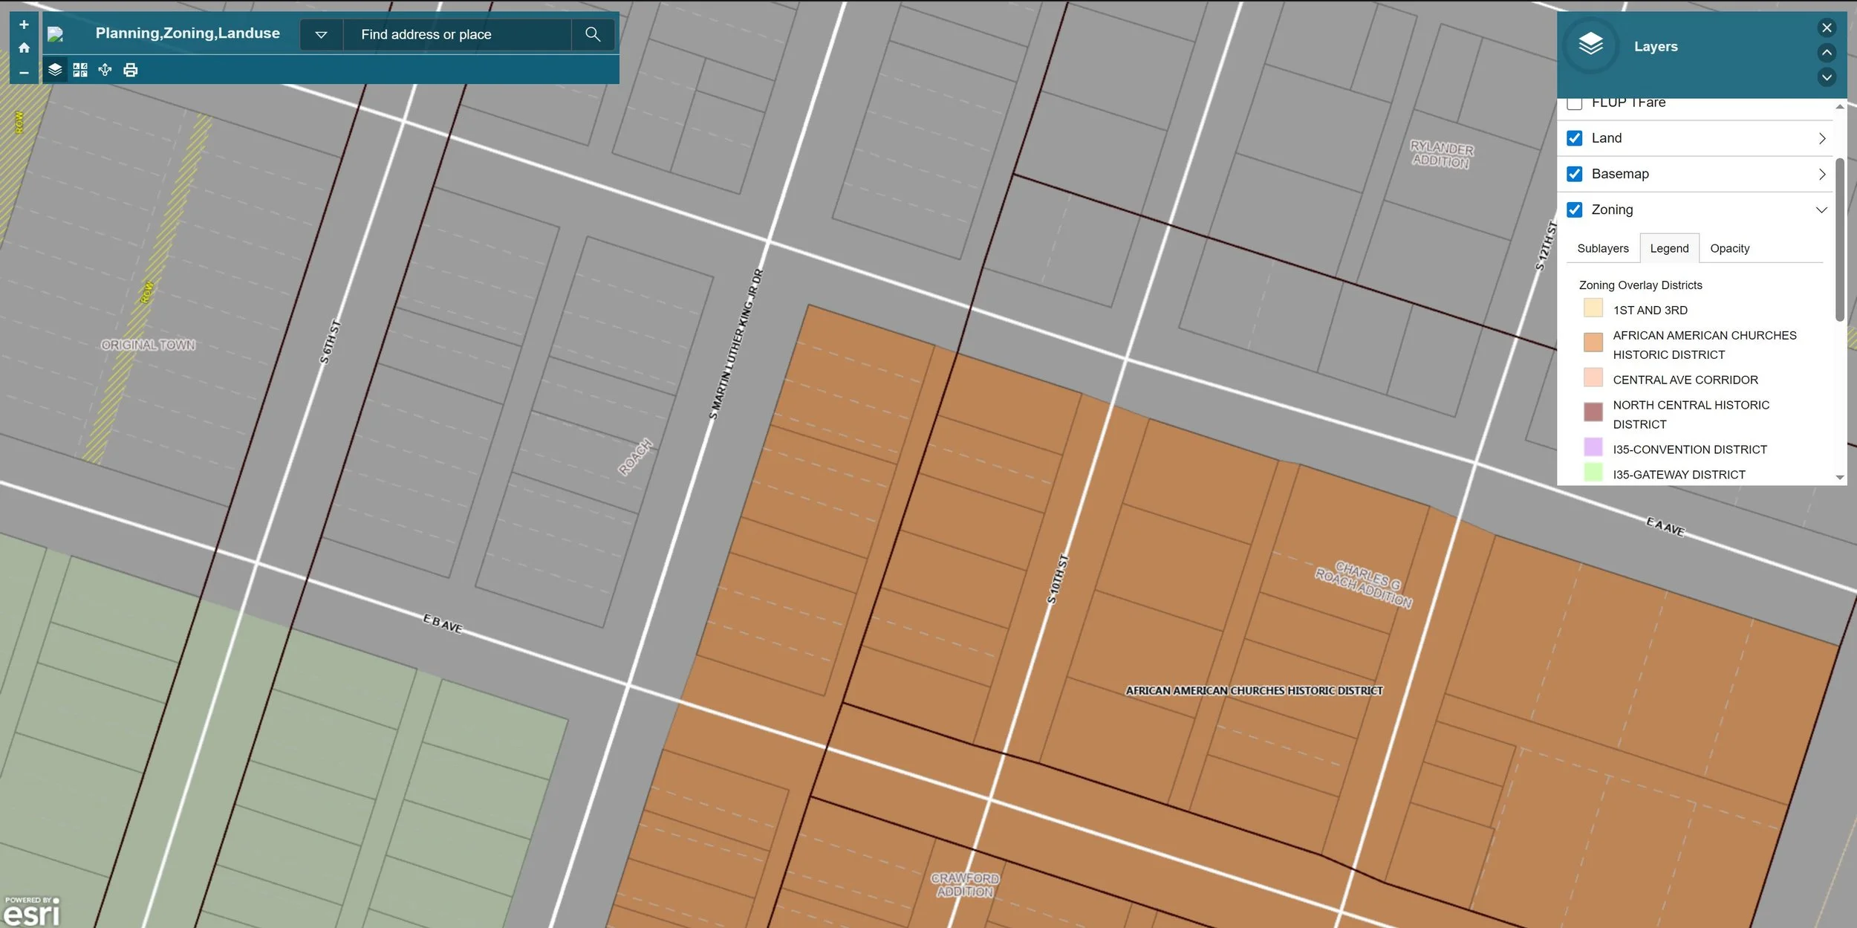Viewport: 1857px width, 928px height.
Task: Uncheck the Zoning layer visibility
Action: click(x=1576, y=210)
